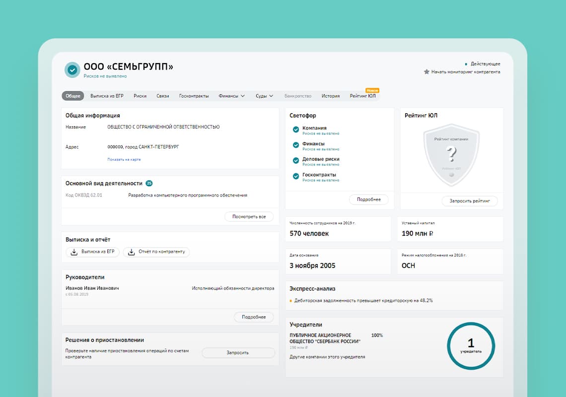This screenshot has height=397, width=566.
Task: Click Подробнее button in Светофор panel
Action: tap(369, 199)
